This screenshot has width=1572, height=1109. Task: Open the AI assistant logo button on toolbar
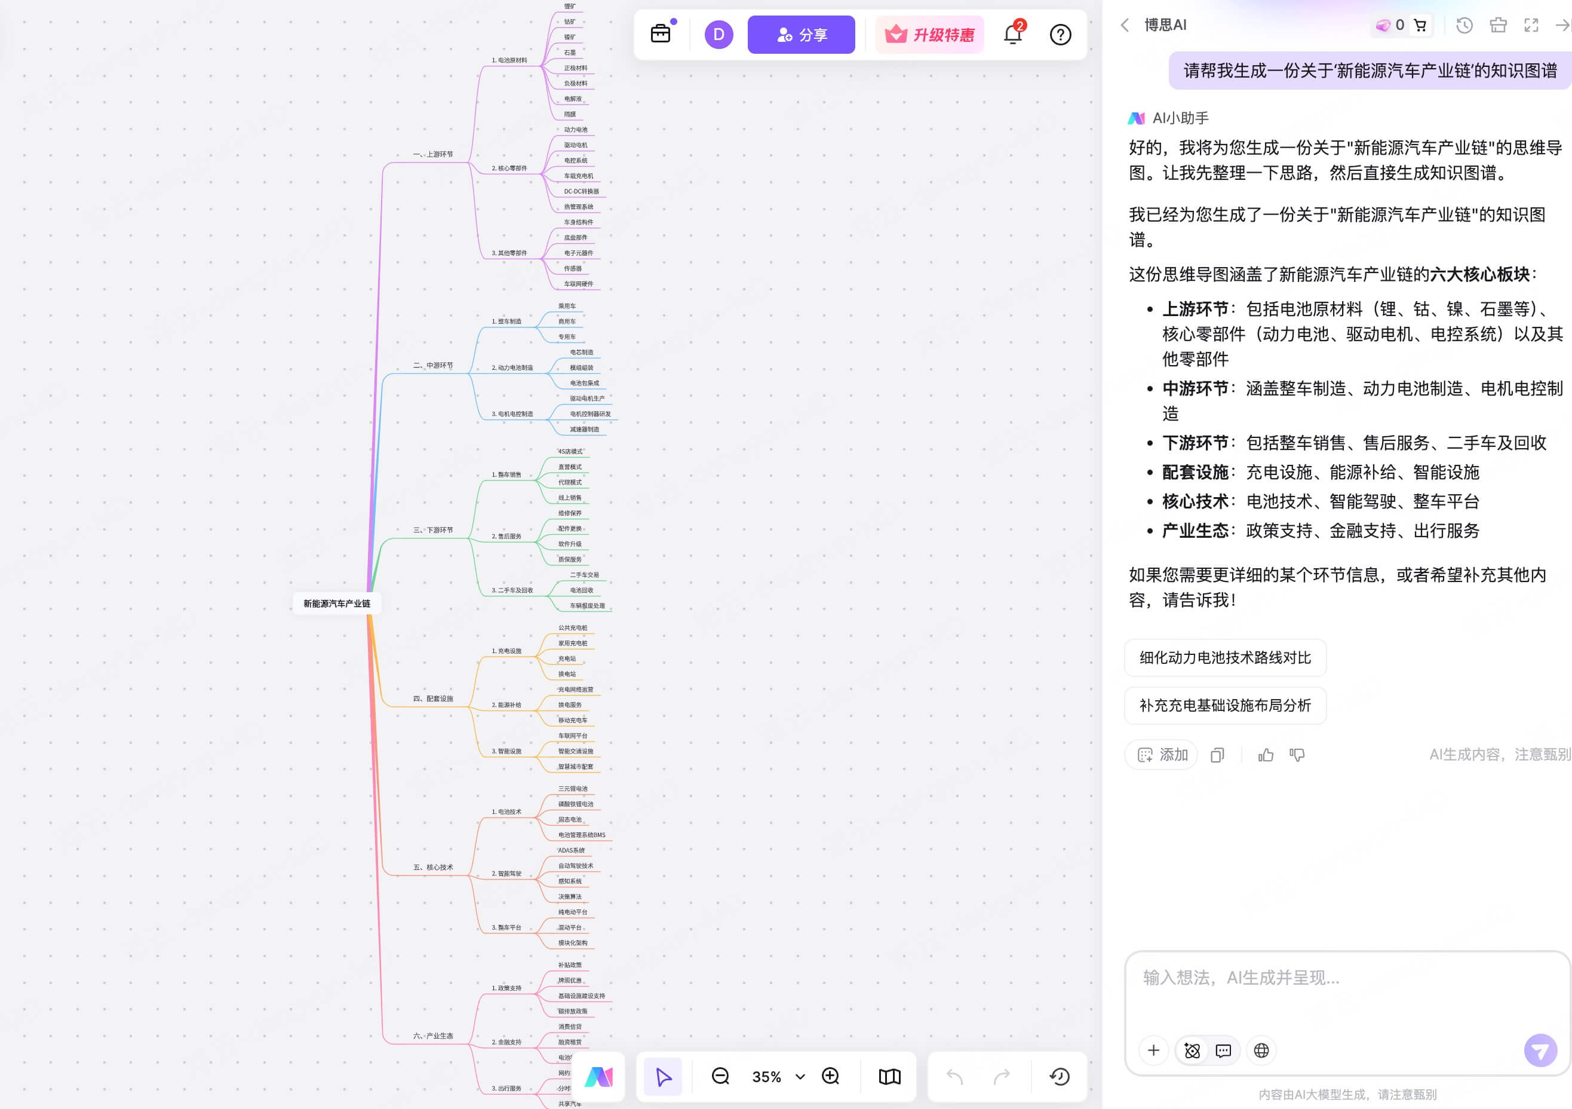coord(598,1077)
